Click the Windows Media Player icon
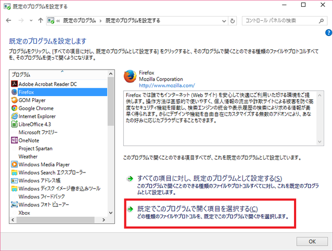 14,164
